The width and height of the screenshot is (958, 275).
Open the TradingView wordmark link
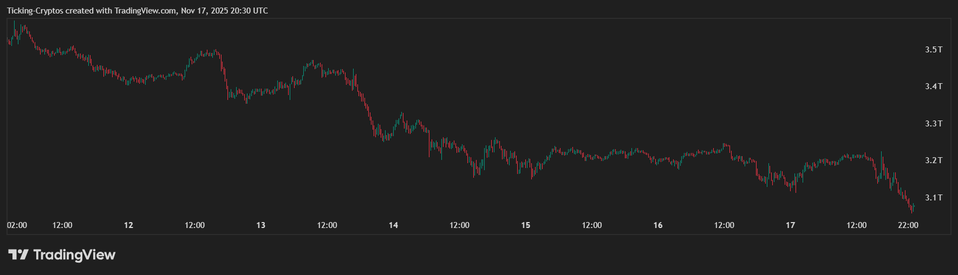[x=74, y=254]
